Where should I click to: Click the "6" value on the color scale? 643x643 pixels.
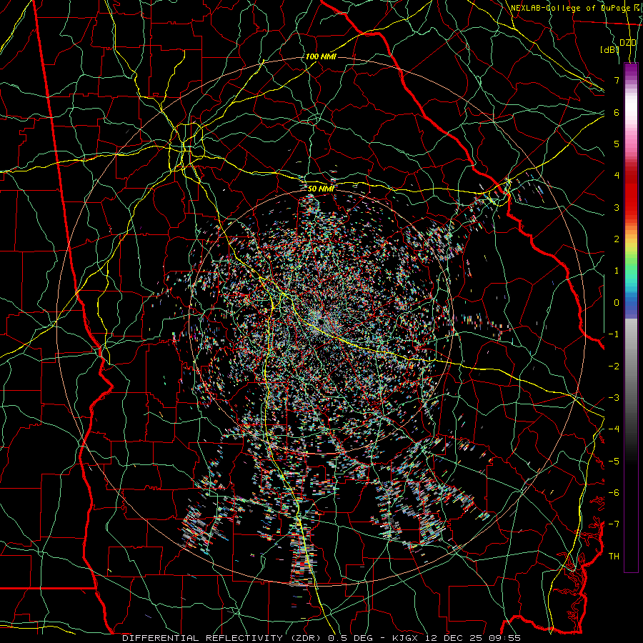[617, 112]
